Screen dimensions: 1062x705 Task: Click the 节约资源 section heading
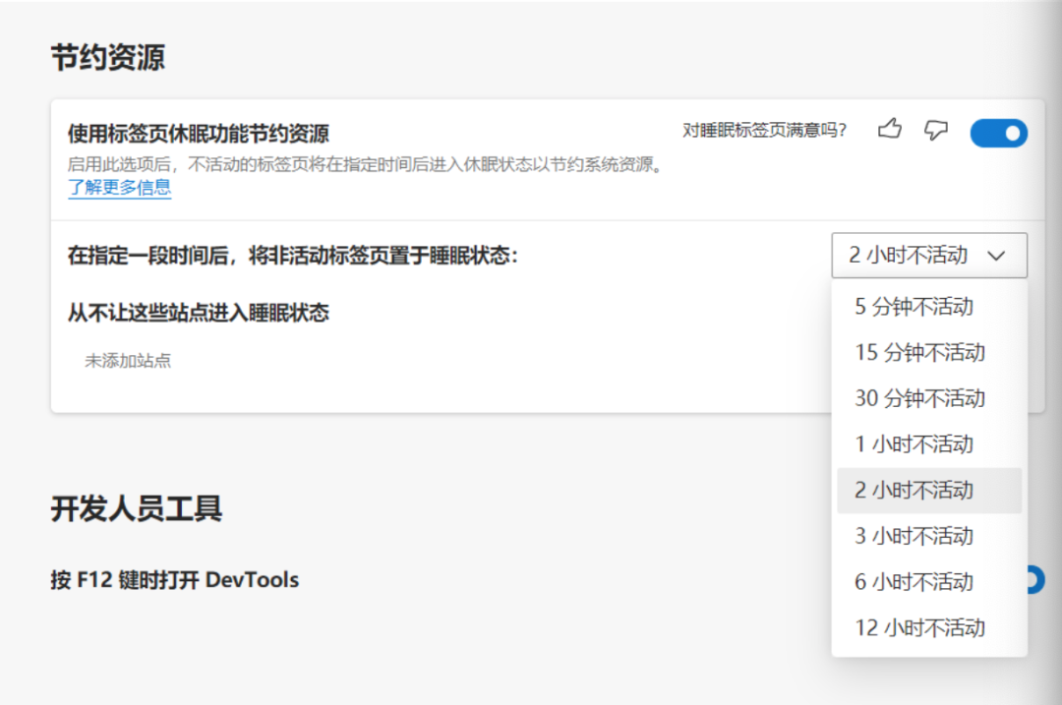click(108, 57)
